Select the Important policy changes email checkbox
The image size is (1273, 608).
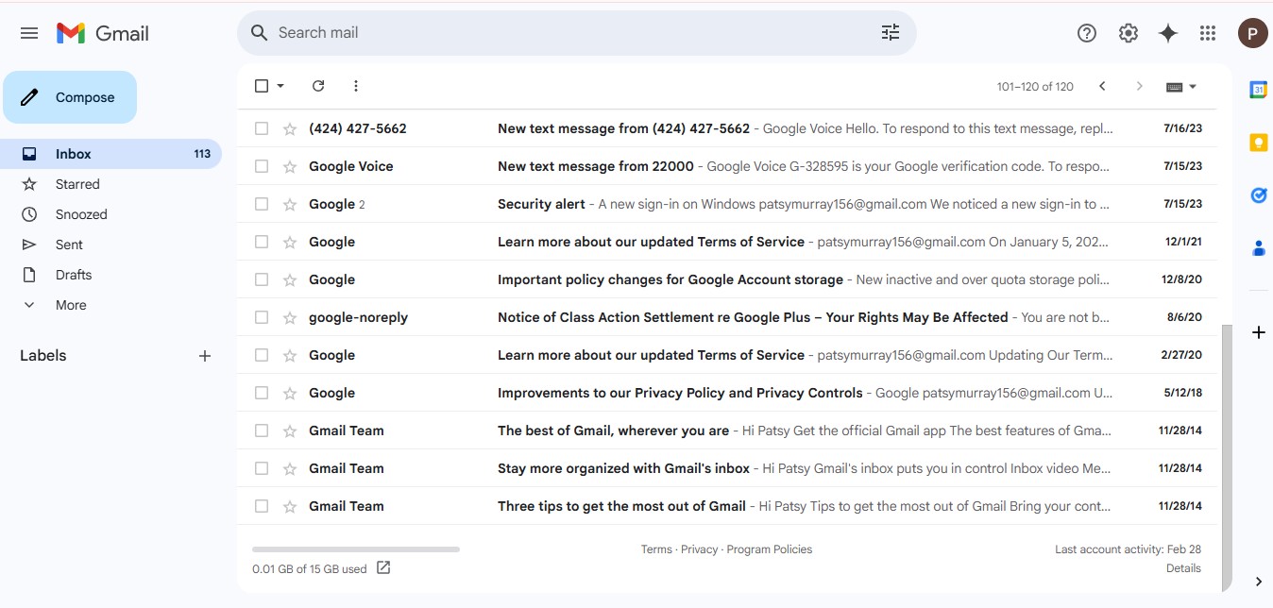tap(262, 279)
